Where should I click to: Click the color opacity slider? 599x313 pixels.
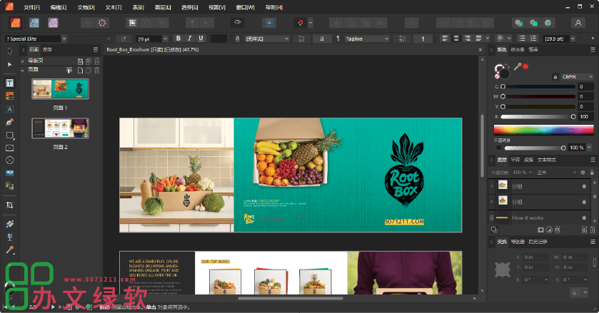coord(535,148)
